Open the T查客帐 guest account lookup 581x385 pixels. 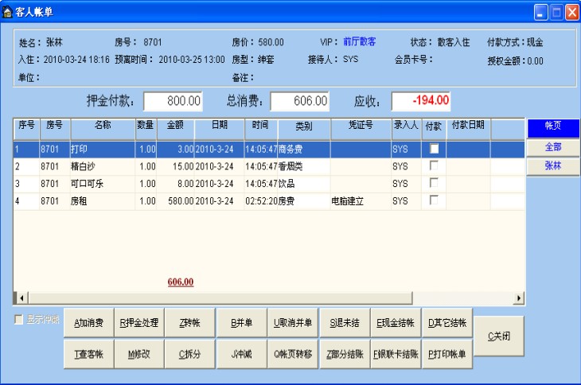pos(89,353)
